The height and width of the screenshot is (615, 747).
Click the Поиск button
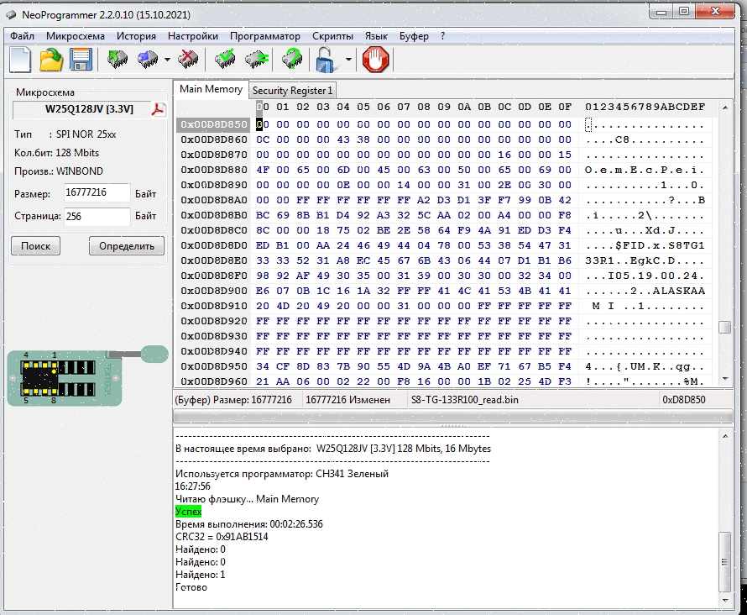pyautogui.click(x=36, y=246)
